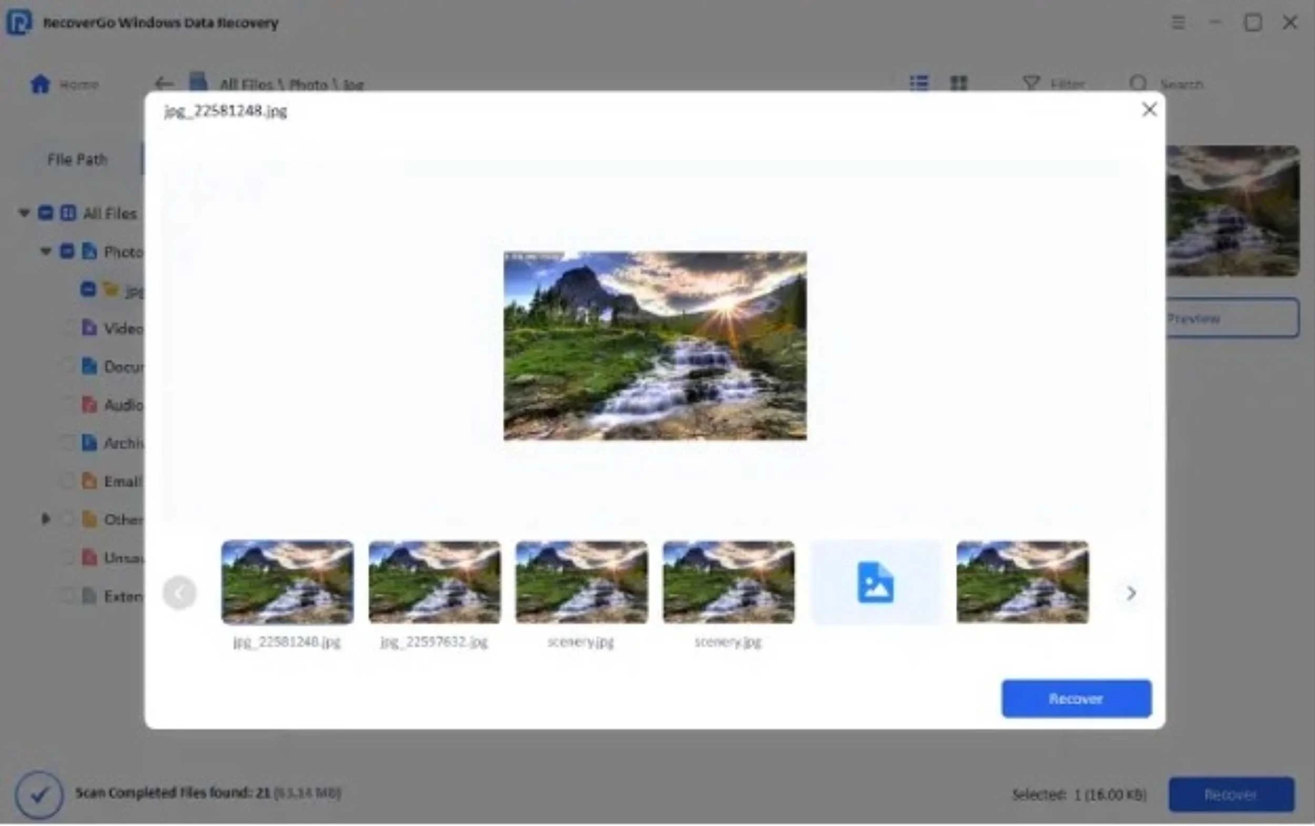Viewport: 1315px width, 826px height.
Task: Click the jpg_22581248.jpg dialog title
Action: [226, 111]
